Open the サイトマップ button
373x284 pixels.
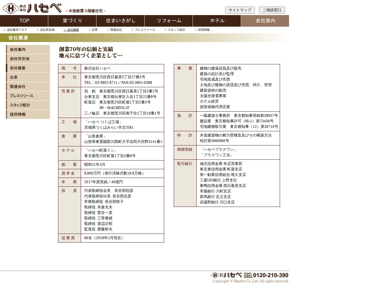tap(240, 10)
